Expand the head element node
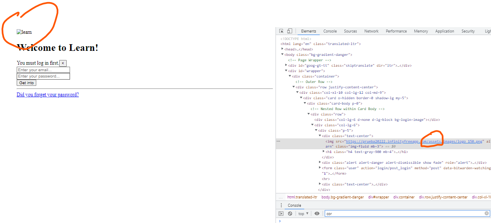Image resolution: width=491 pixels, height=223 pixels. pyautogui.click(x=283, y=49)
